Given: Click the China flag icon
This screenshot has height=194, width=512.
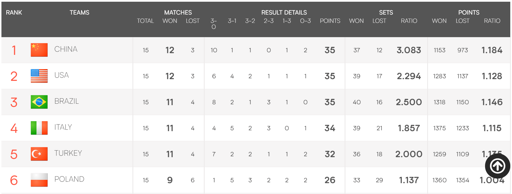Looking at the screenshot, I should [39, 50].
